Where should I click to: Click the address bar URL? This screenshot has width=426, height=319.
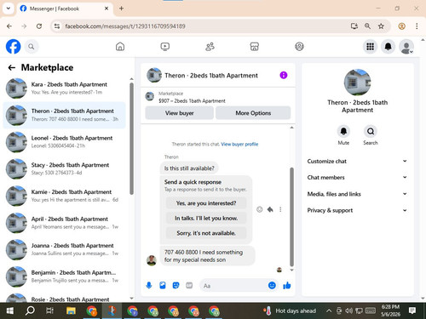click(x=125, y=26)
